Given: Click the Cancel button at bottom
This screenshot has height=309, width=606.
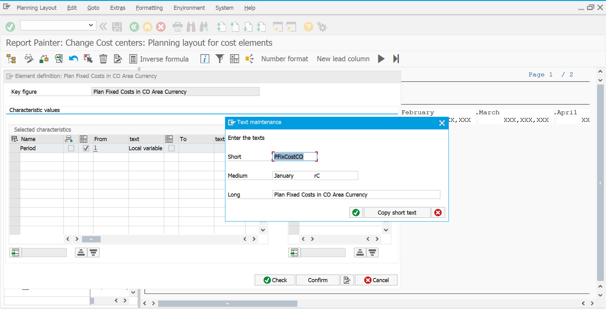Looking at the screenshot, I should [376, 280].
